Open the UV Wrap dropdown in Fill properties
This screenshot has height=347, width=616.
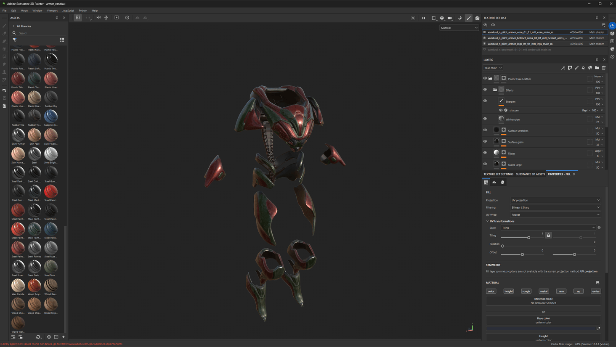pos(555,215)
